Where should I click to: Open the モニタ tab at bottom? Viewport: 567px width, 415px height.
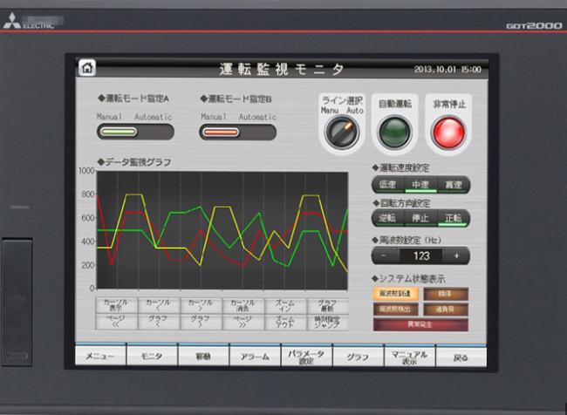pyautogui.click(x=152, y=355)
